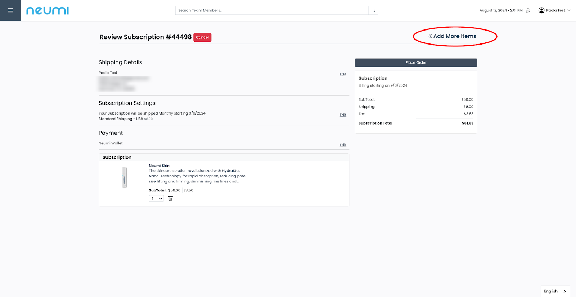Edit the Shipping Details section
The width and height of the screenshot is (576, 297).
[x=343, y=74]
